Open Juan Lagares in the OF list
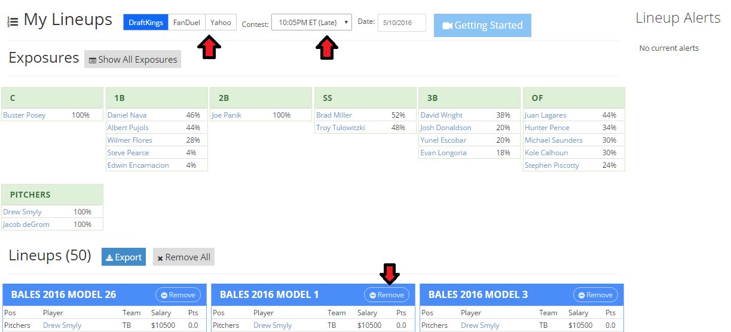This screenshot has width=731, height=332. (546, 115)
